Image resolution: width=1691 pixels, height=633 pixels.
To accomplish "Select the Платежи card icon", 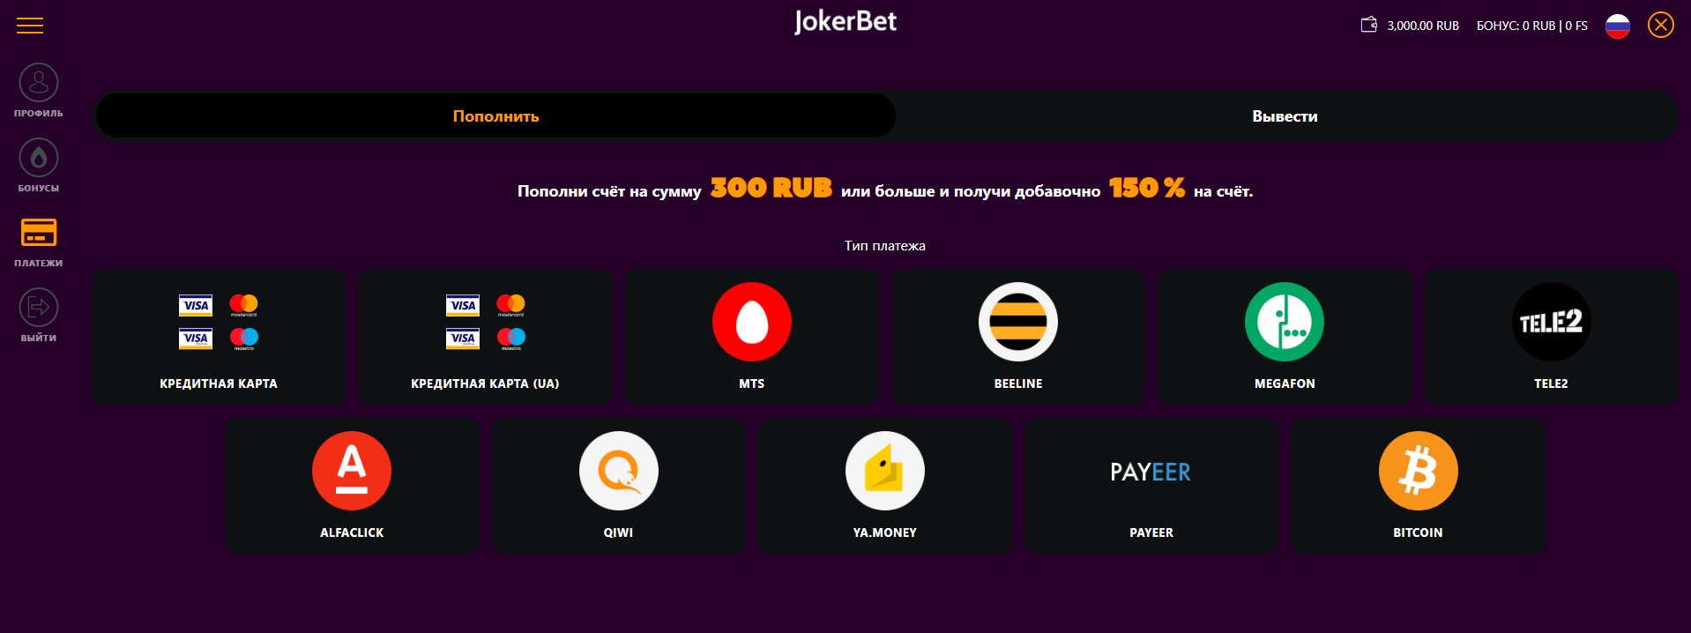I will pyautogui.click(x=39, y=234).
